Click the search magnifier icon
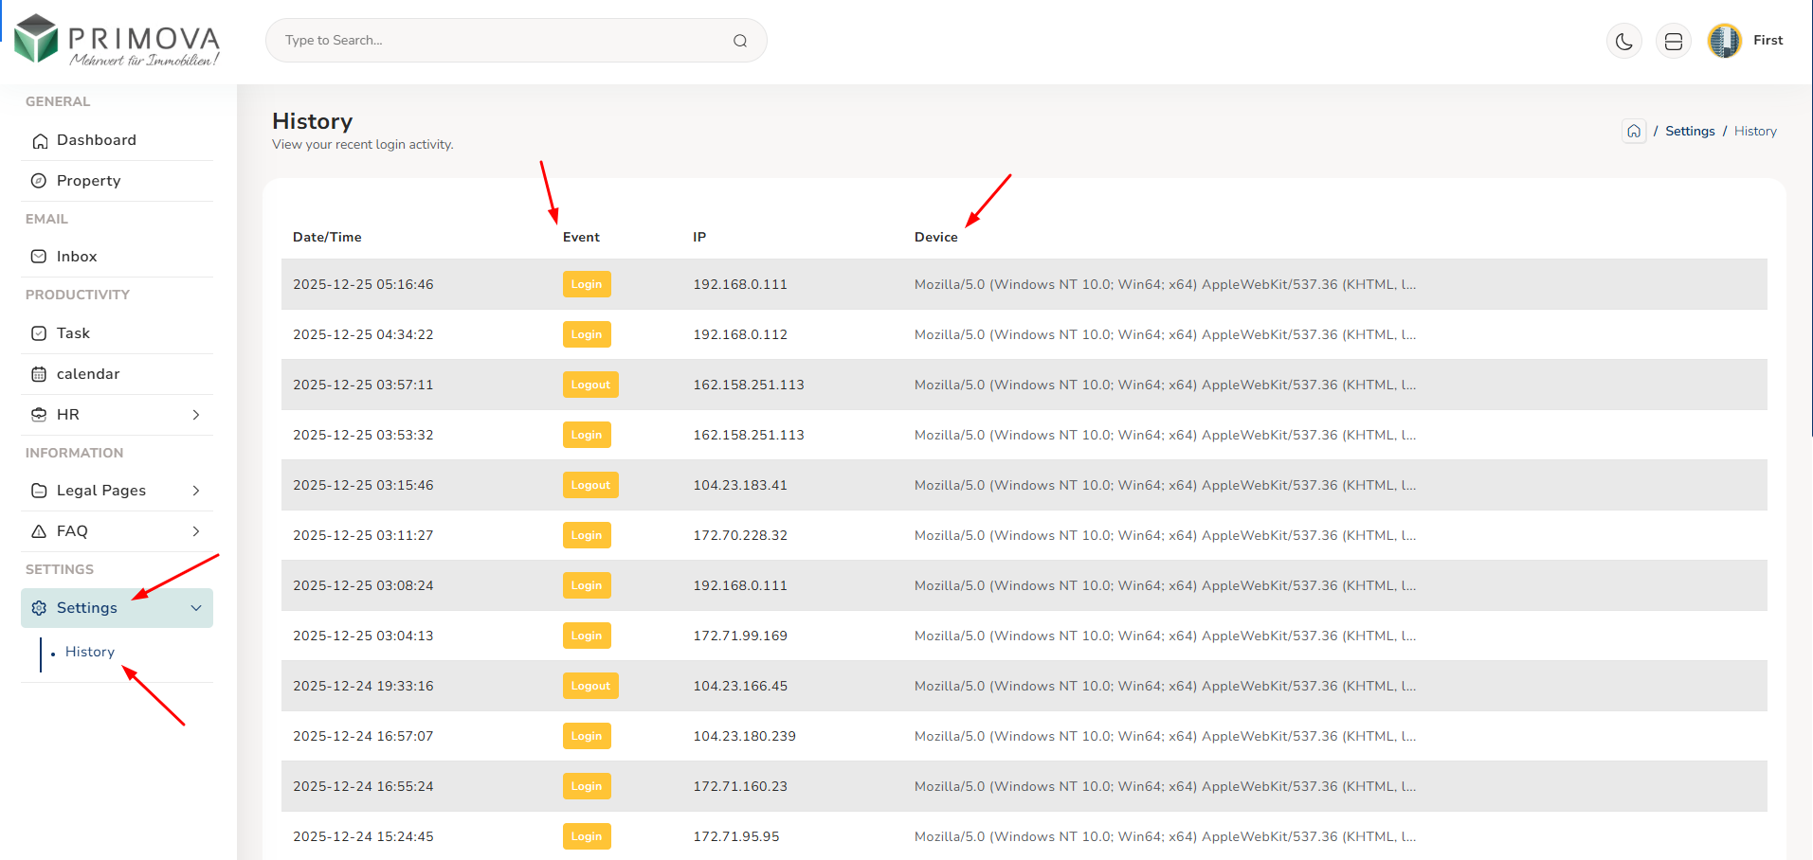 point(740,41)
